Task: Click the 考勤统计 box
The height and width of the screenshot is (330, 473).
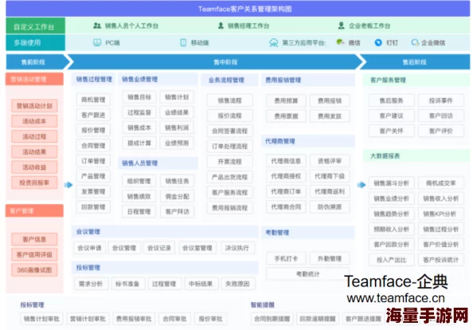Action: point(307,274)
